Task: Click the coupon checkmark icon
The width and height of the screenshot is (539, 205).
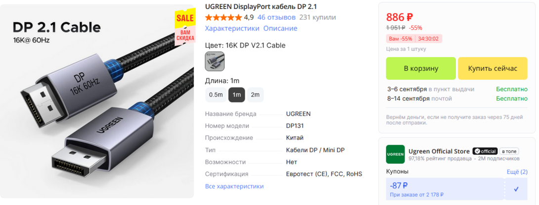Action: [516, 189]
